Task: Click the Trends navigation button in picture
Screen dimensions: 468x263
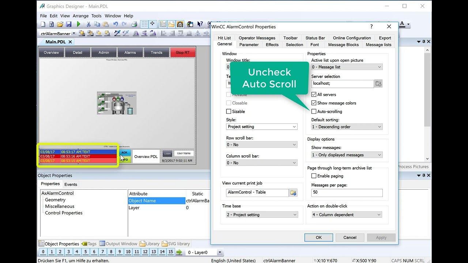Action: (x=156, y=53)
